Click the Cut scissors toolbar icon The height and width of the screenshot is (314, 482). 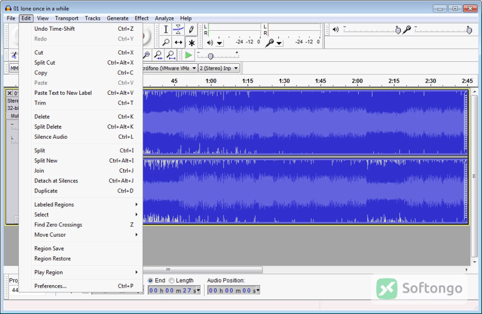coord(14,55)
